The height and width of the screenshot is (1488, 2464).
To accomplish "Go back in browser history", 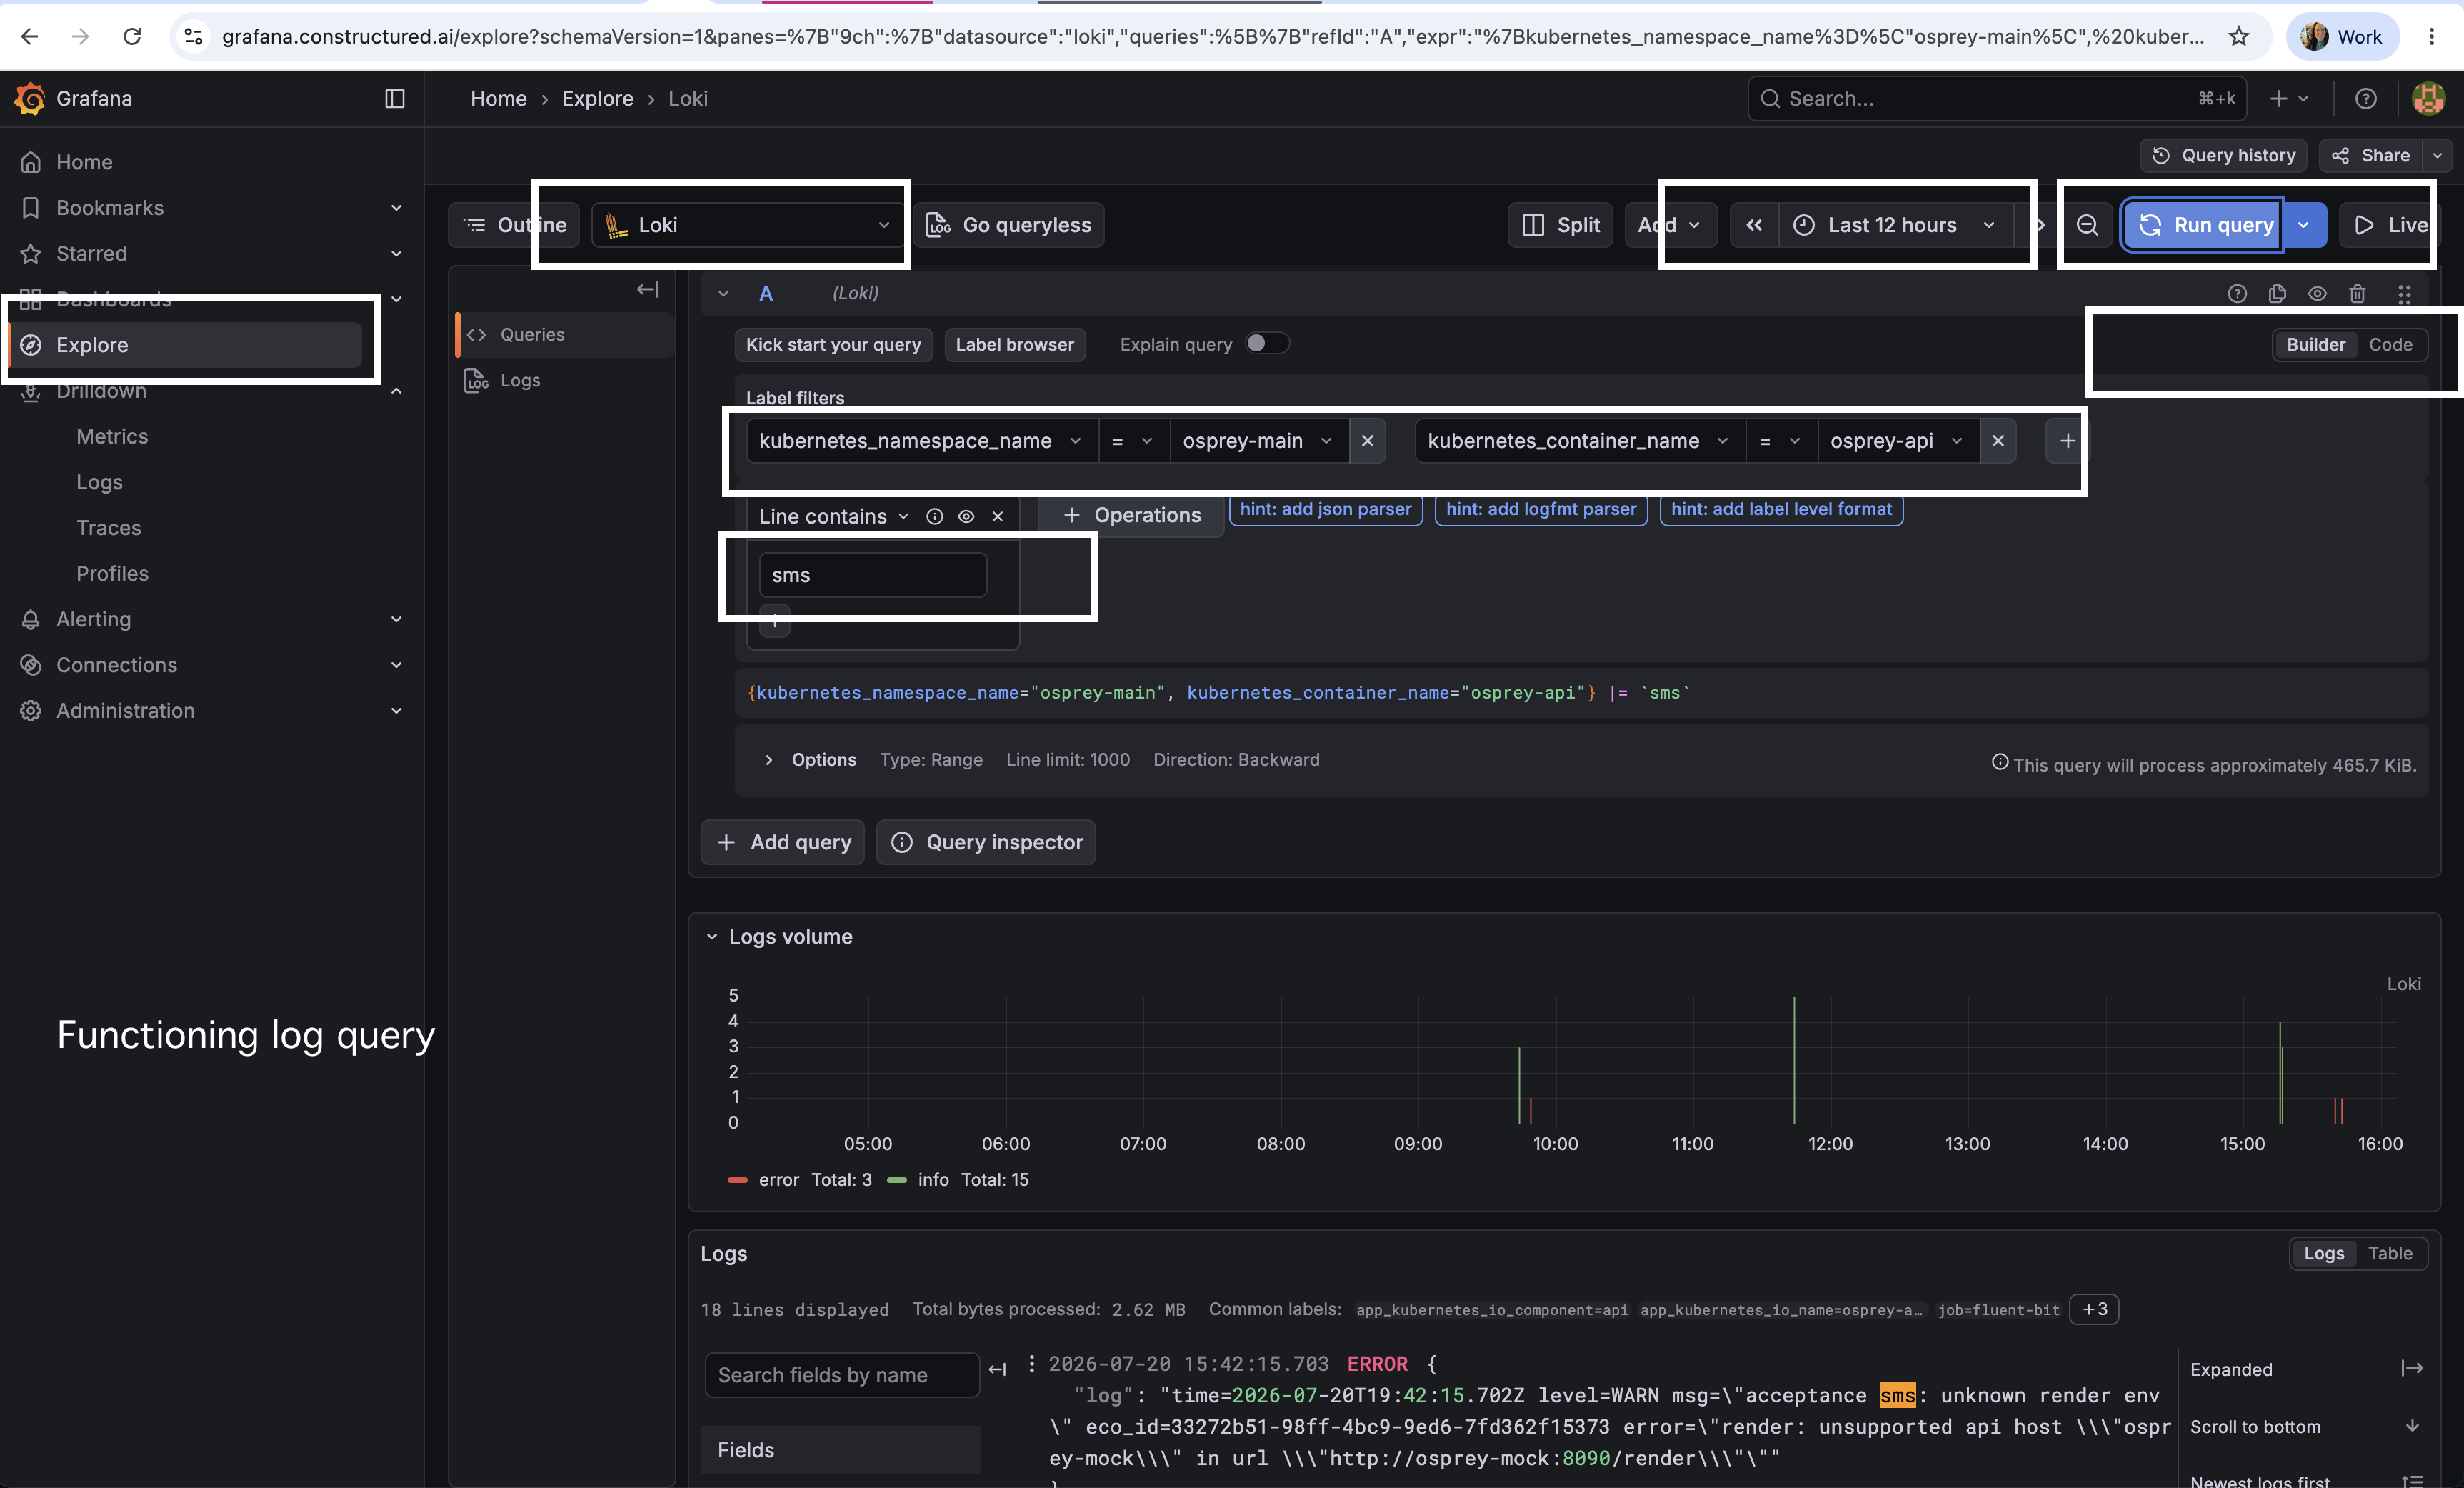I will [x=30, y=36].
